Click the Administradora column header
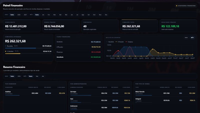Screen dimensions: 200x113 click(76, 87)
